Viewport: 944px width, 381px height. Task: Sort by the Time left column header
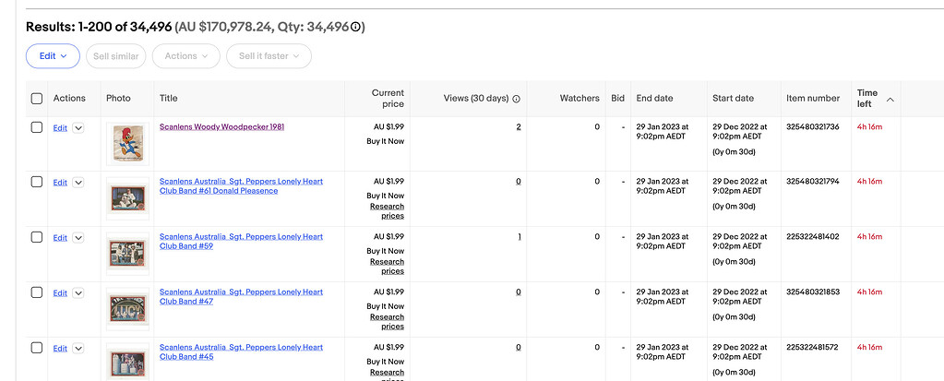(867, 99)
